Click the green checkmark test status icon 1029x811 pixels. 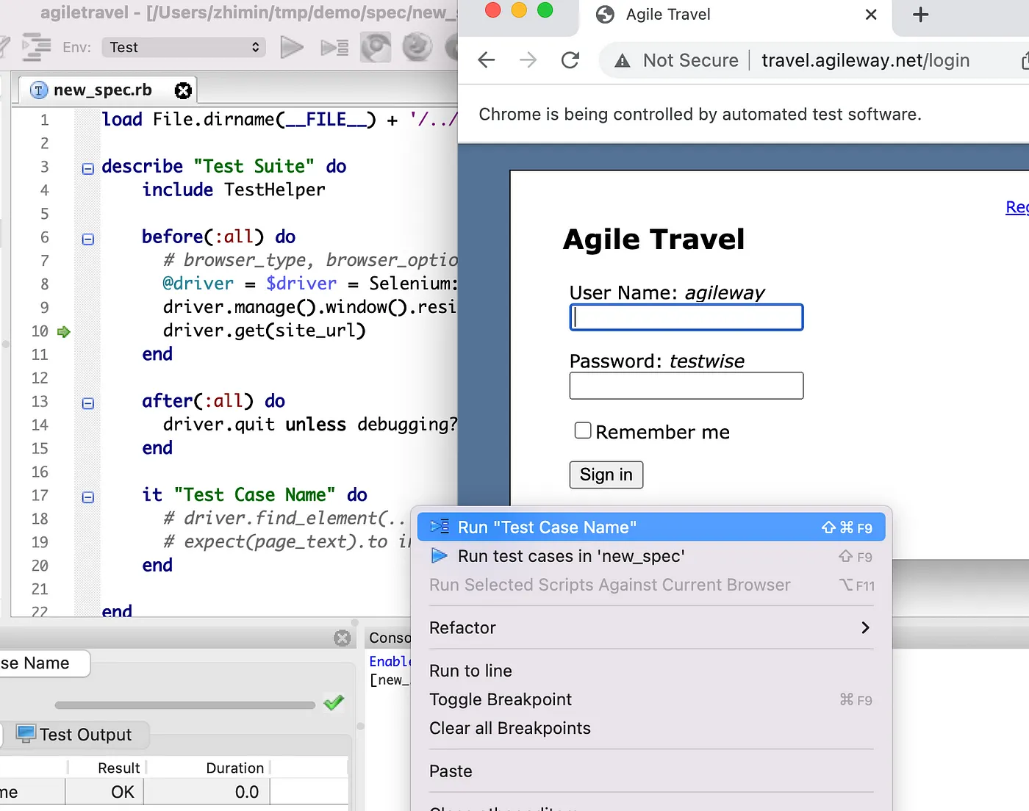(334, 703)
